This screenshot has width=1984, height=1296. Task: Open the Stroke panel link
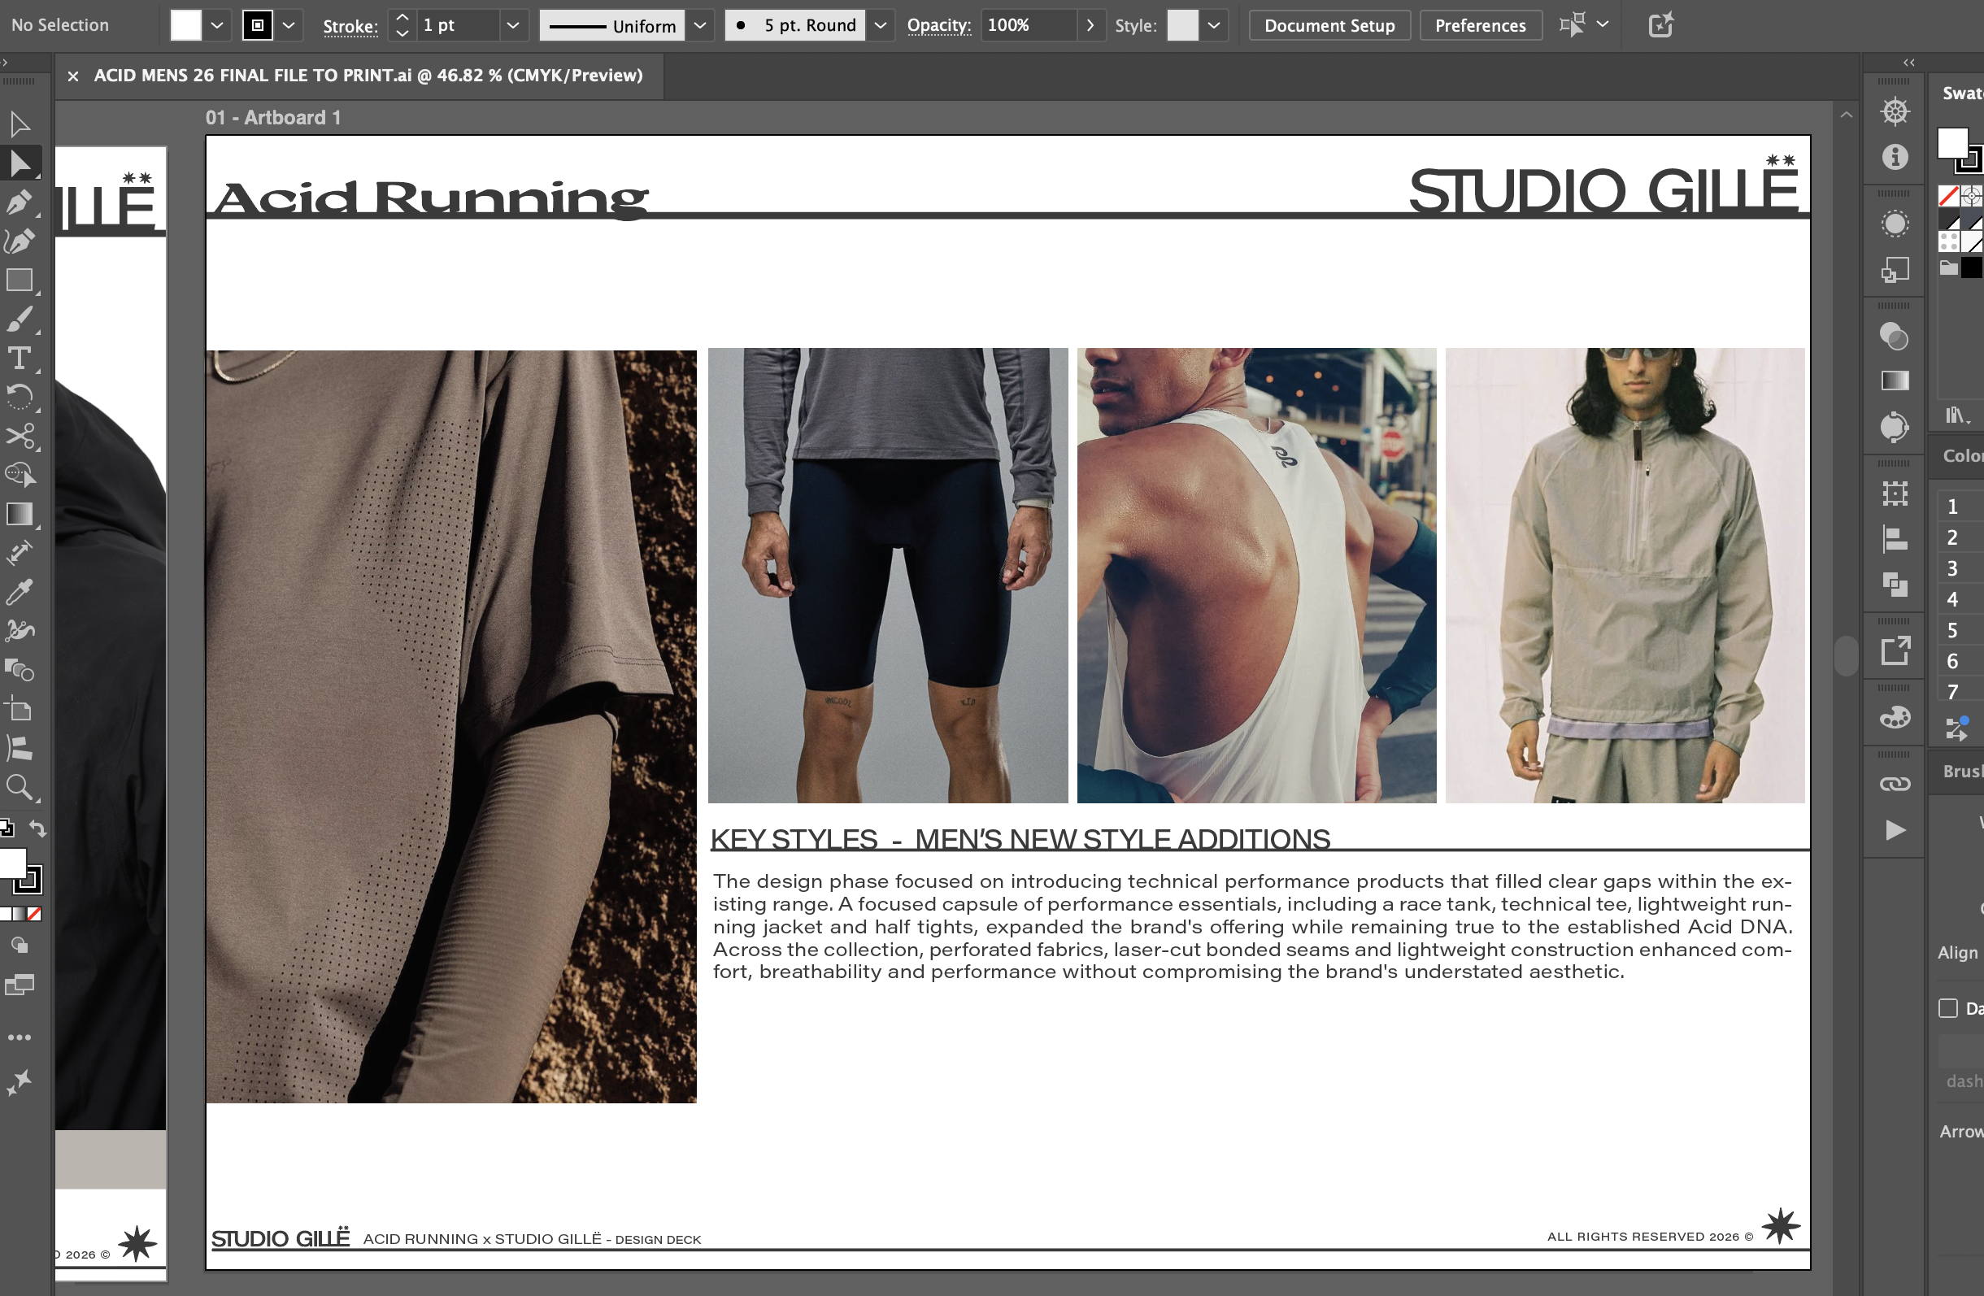click(x=350, y=26)
